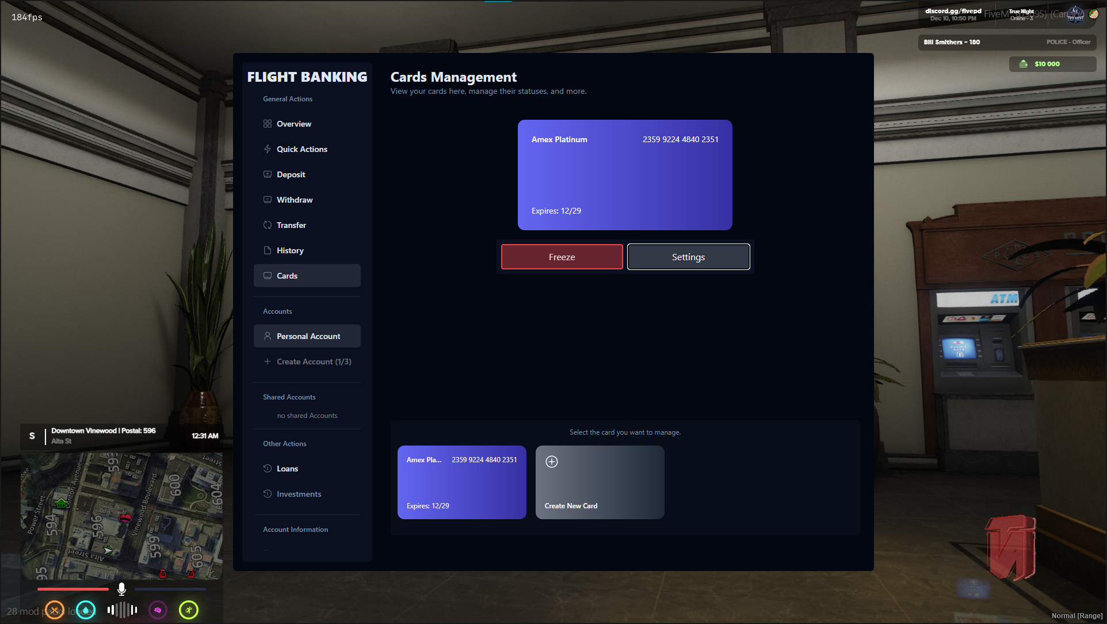The height and width of the screenshot is (624, 1107).
Task: Click the thirst water-drop status icon
Action: click(x=86, y=610)
